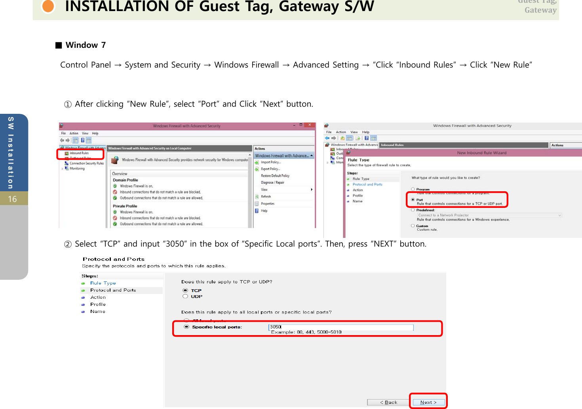
Task: Open File menu in left firewall window
Action: click(63, 133)
